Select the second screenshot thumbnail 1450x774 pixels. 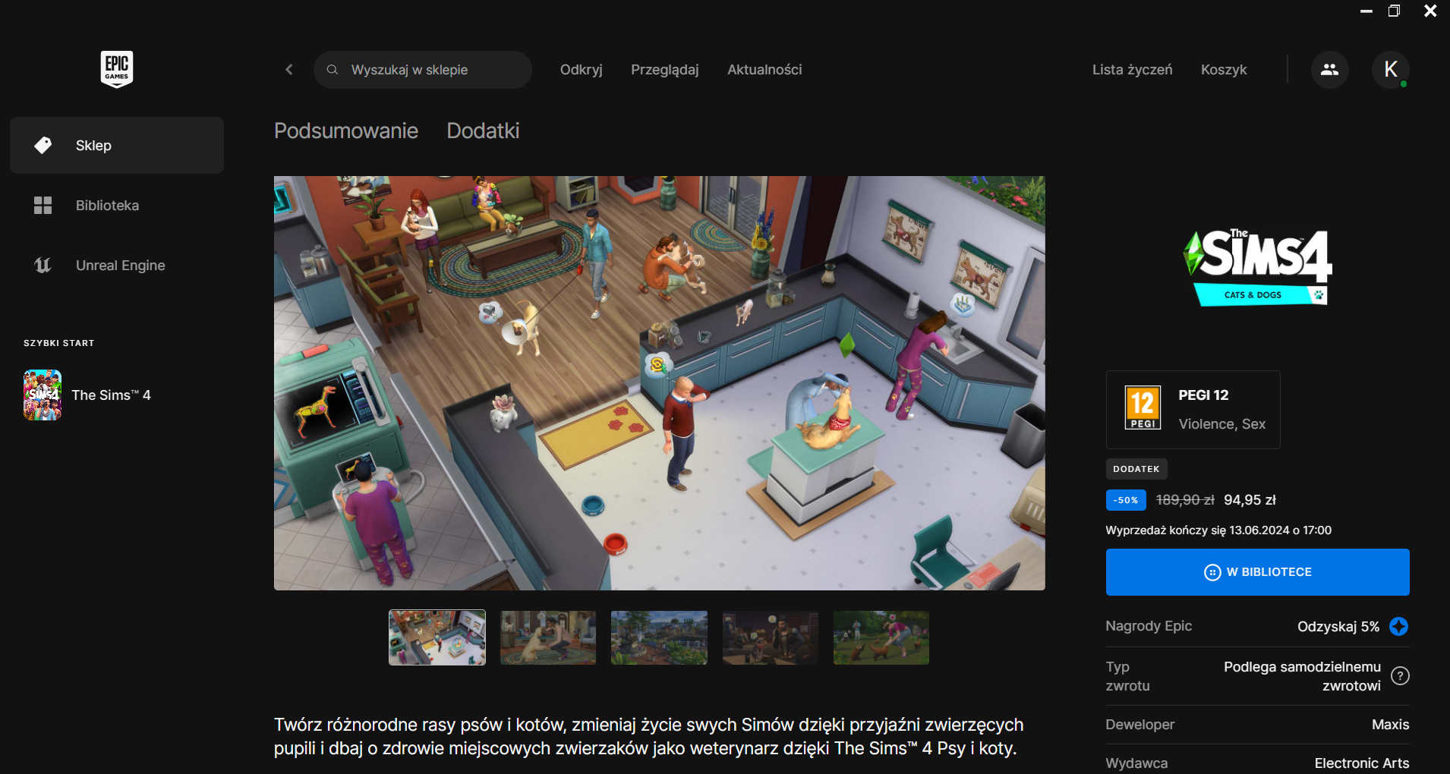tap(548, 638)
